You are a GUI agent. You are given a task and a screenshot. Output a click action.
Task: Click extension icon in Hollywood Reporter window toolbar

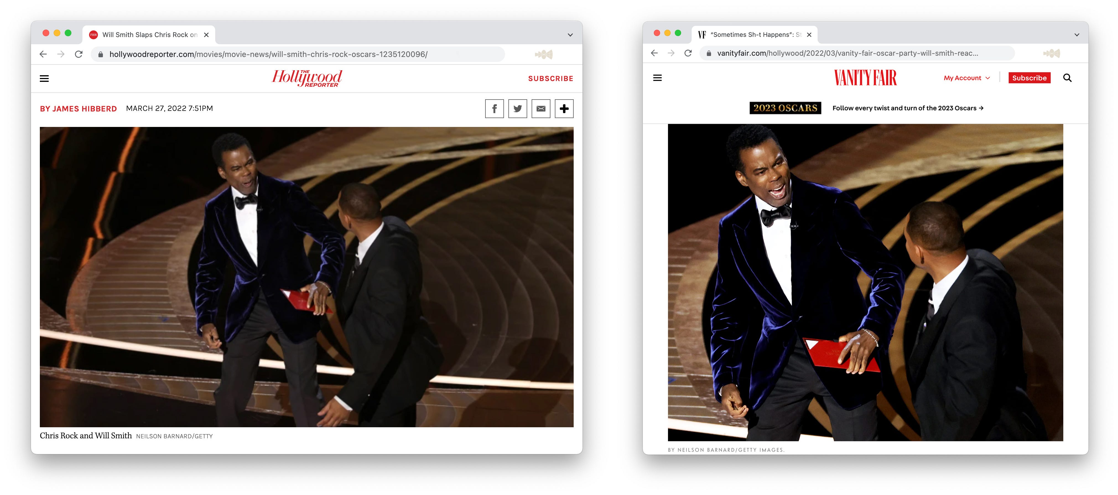pyautogui.click(x=544, y=54)
